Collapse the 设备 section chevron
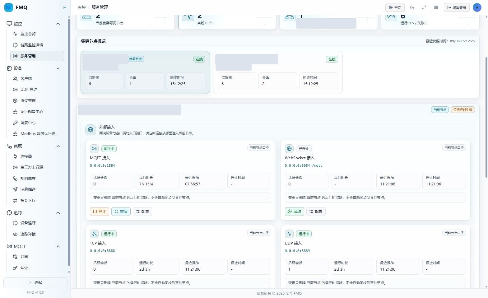Screen dimensions: 488x298 58,68
